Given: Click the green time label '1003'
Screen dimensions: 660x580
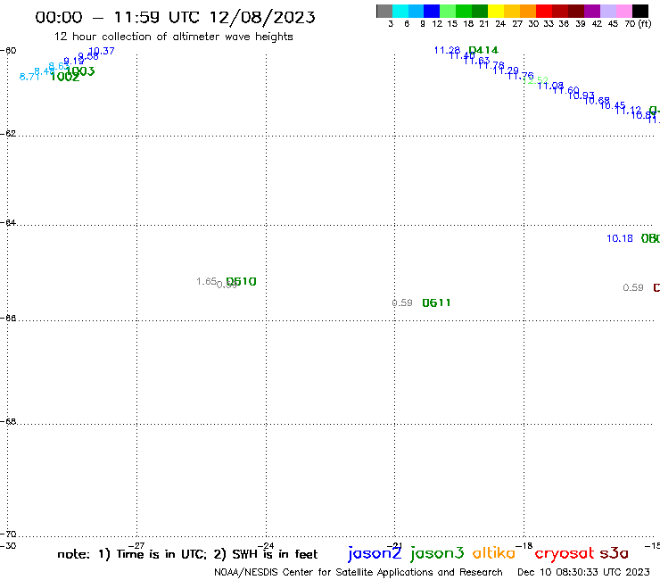Looking at the screenshot, I should [x=80, y=71].
